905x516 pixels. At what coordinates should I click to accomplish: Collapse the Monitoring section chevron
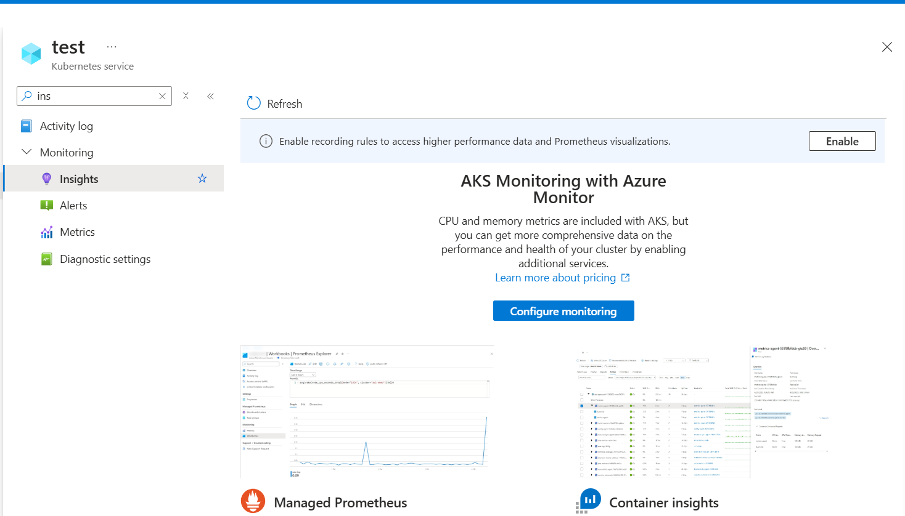27,151
